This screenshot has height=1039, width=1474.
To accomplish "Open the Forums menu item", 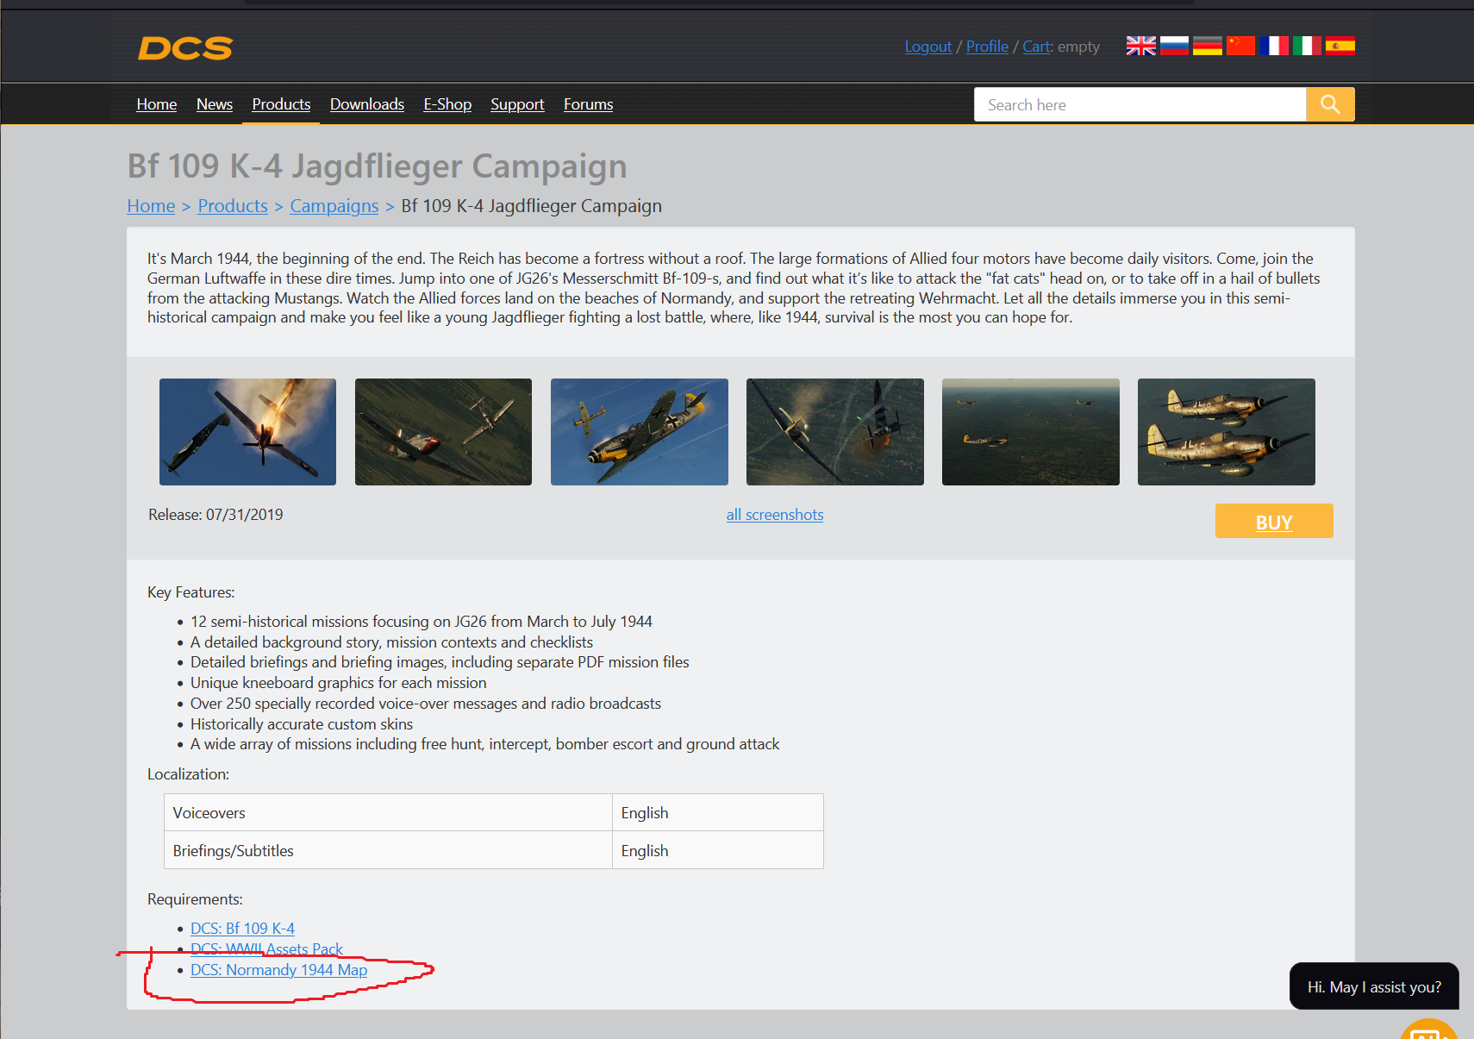I will pyautogui.click(x=588, y=104).
